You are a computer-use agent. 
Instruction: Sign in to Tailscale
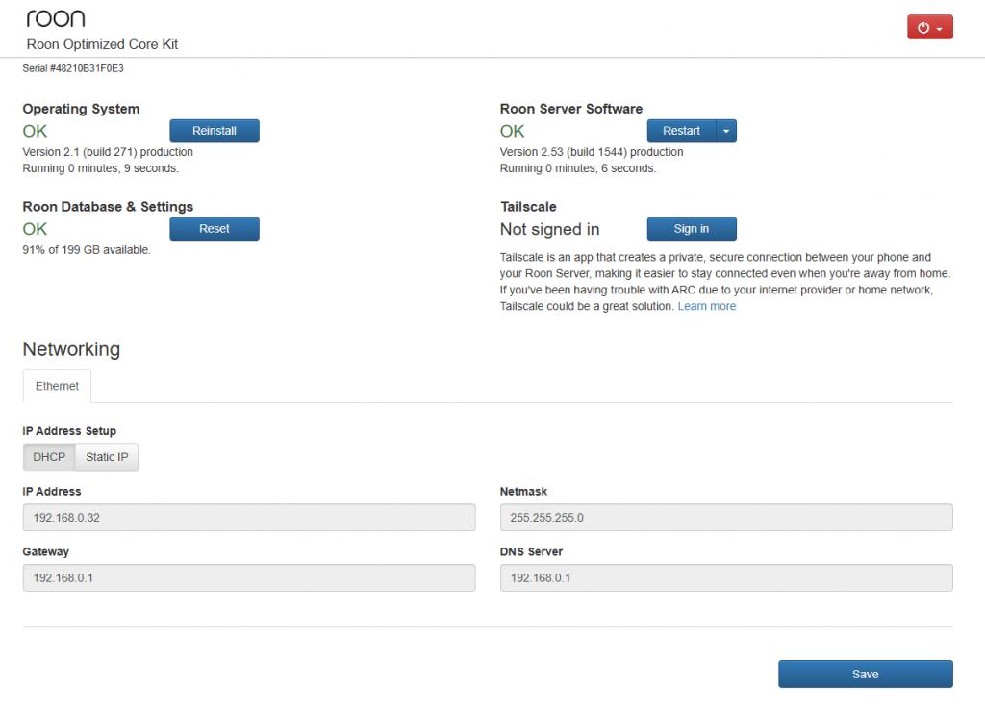(x=691, y=229)
